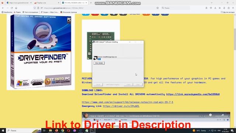The width and height of the screenshot is (236, 133).
Task: Click the shield tracking-protection icon in address bar
Action: tap(35, 8)
